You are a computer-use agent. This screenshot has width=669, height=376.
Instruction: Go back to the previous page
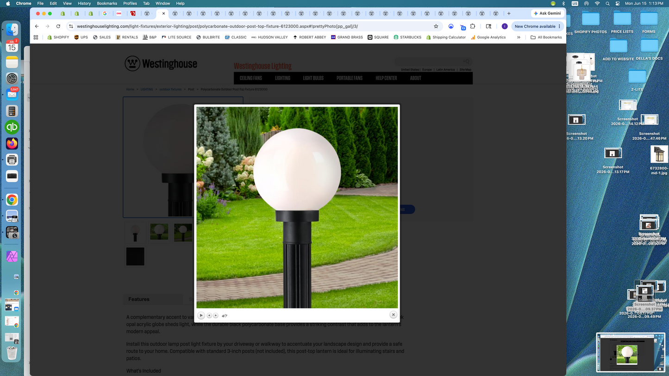tap(37, 26)
